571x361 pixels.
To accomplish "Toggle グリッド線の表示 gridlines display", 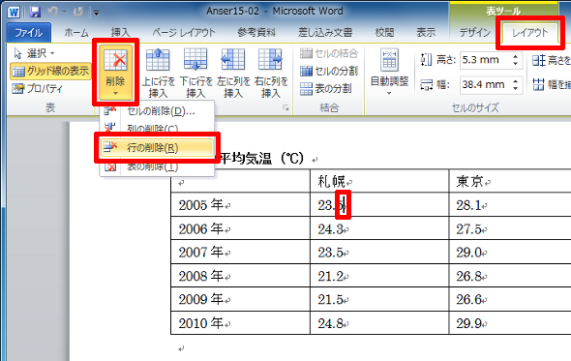I will (50, 71).
